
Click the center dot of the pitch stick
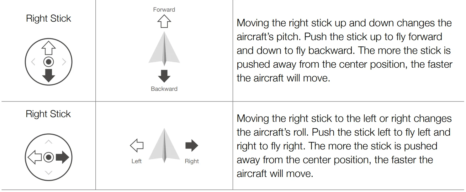coord(48,62)
